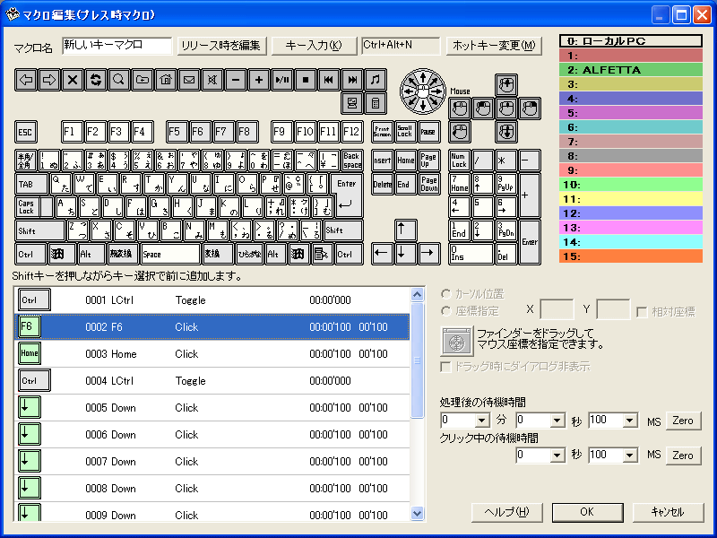
Task: Click Zero button for post-process wait
Action: [683, 421]
